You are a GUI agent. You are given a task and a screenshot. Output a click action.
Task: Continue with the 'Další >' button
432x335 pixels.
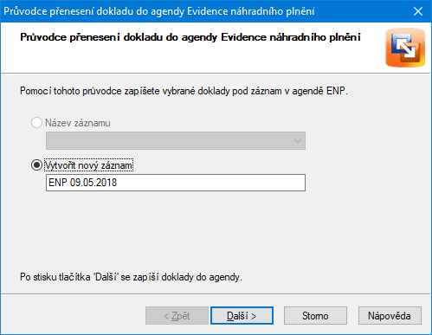click(242, 316)
